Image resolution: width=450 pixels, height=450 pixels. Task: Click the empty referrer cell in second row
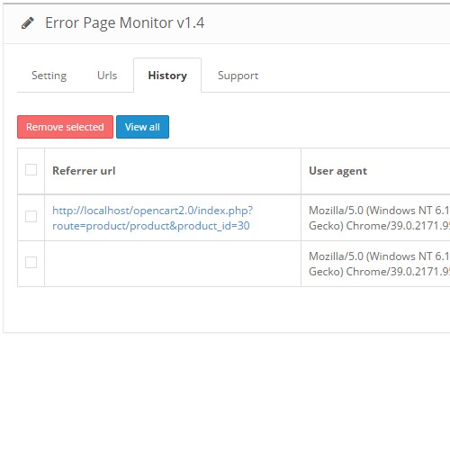point(173,264)
